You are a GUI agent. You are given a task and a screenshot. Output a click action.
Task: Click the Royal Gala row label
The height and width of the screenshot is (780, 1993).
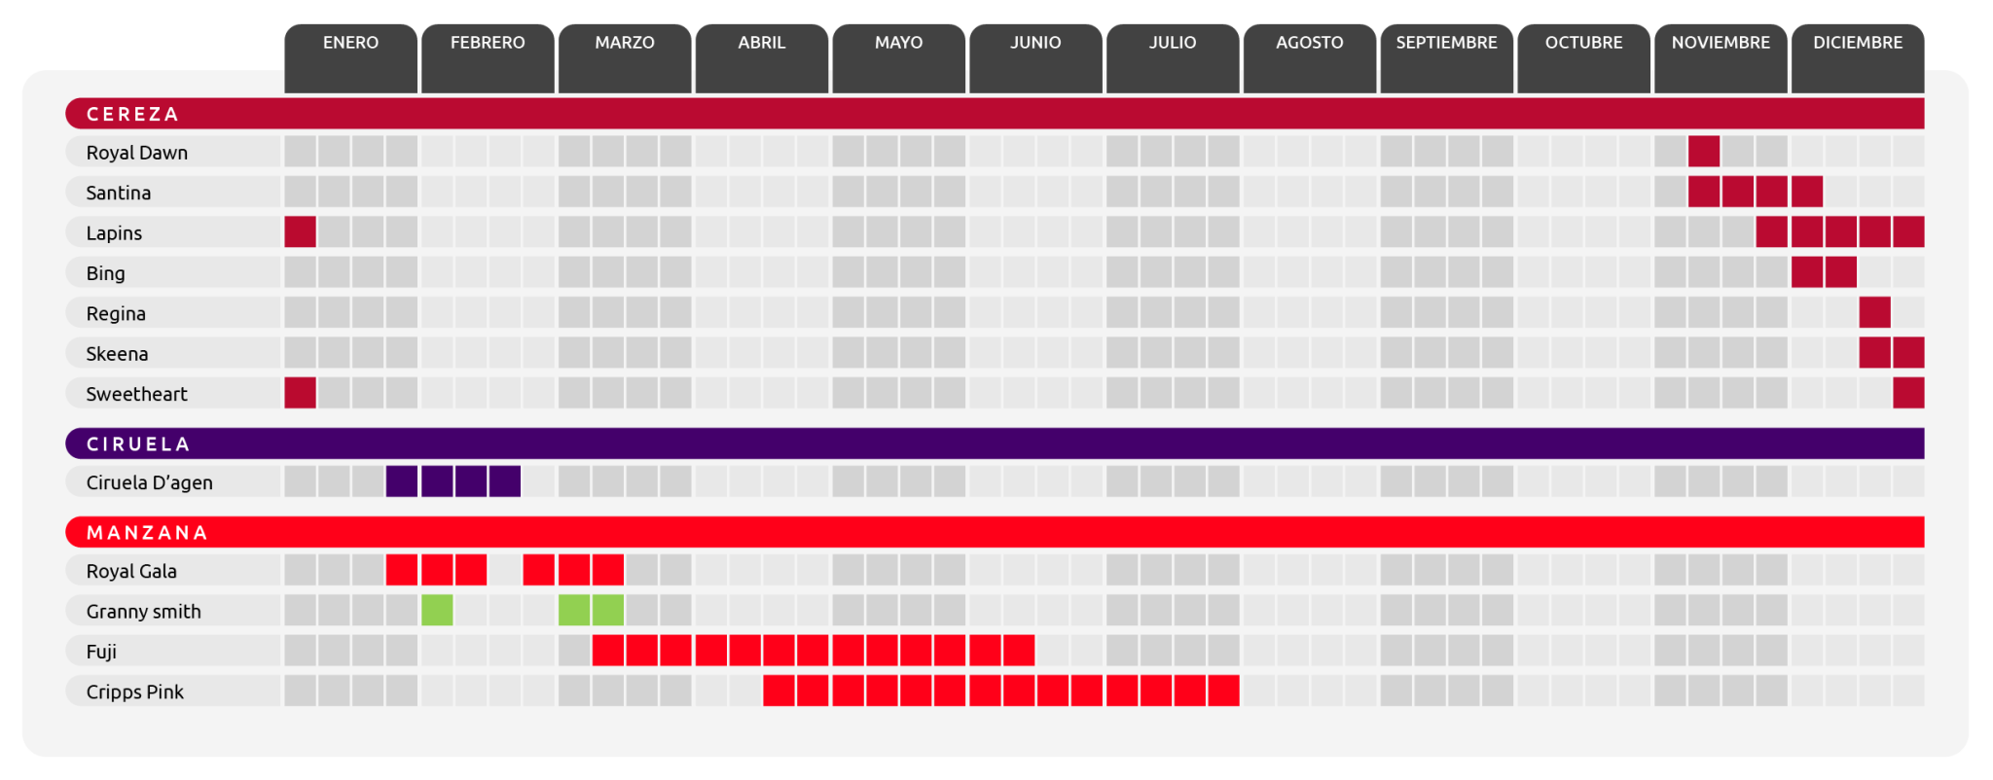[x=131, y=571]
